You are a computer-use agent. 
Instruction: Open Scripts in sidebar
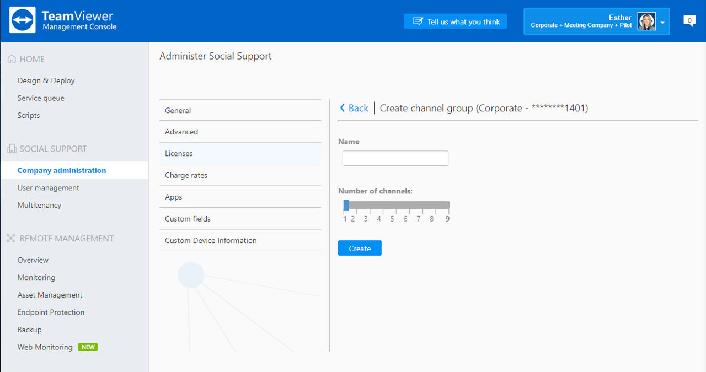(x=29, y=115)
